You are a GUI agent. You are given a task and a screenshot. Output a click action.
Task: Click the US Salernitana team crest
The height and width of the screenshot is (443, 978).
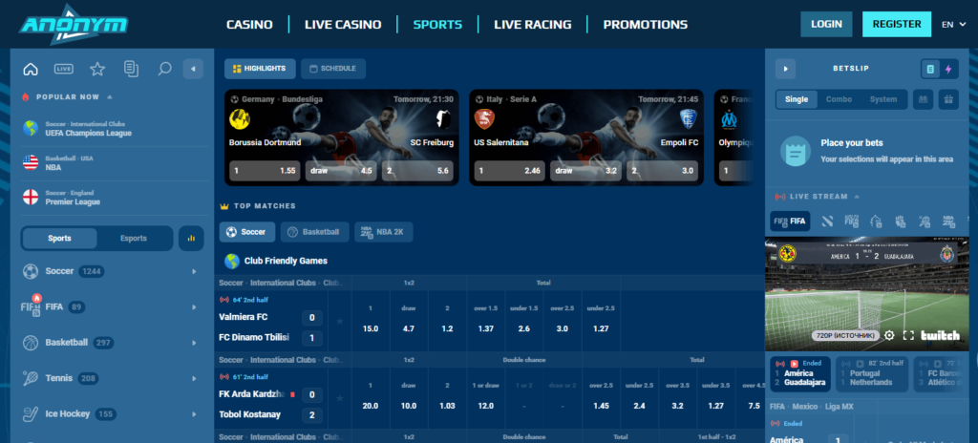[484, 118]
